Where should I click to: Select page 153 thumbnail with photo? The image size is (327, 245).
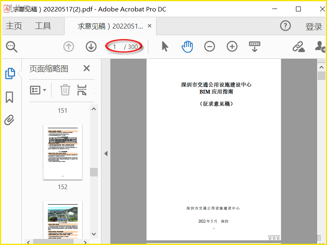pos(63,220)
